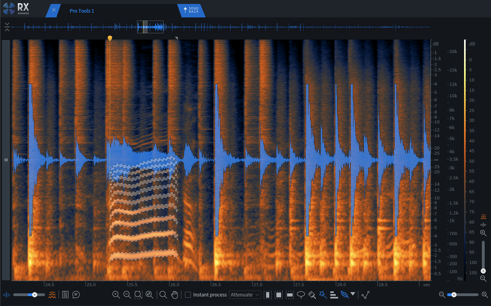Image resolution: width=491 pixels, height=306 pixels.
Task: Click the 3.5k frequency scale label
Action: point(453,159)
